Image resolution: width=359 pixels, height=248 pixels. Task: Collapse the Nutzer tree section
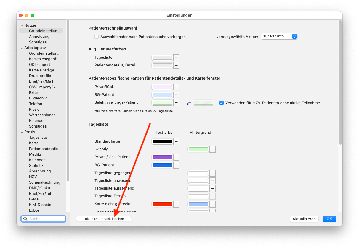tap(22, 25)
